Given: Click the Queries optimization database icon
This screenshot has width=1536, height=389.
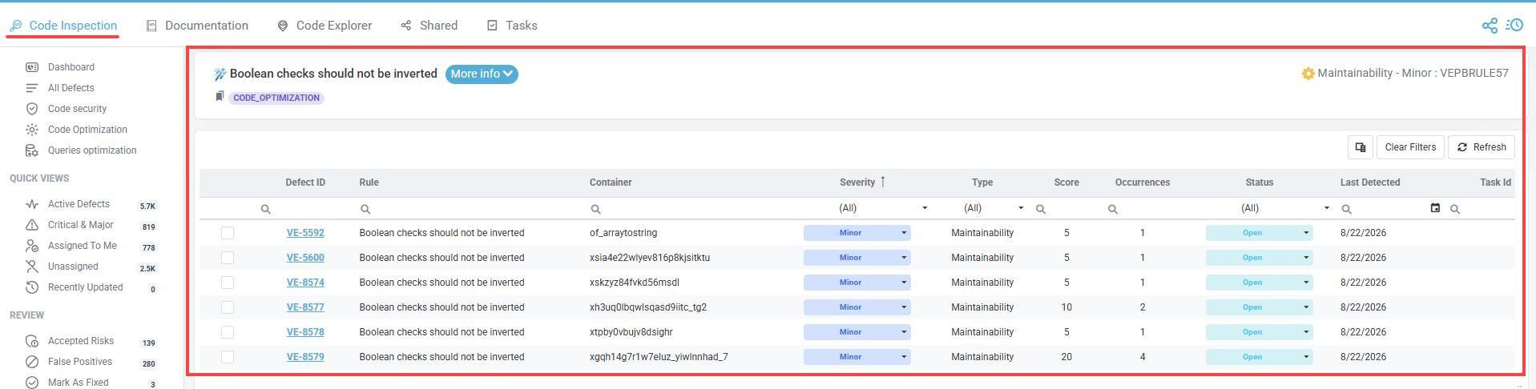Looking at the screenshot, I should coord(32,150).
